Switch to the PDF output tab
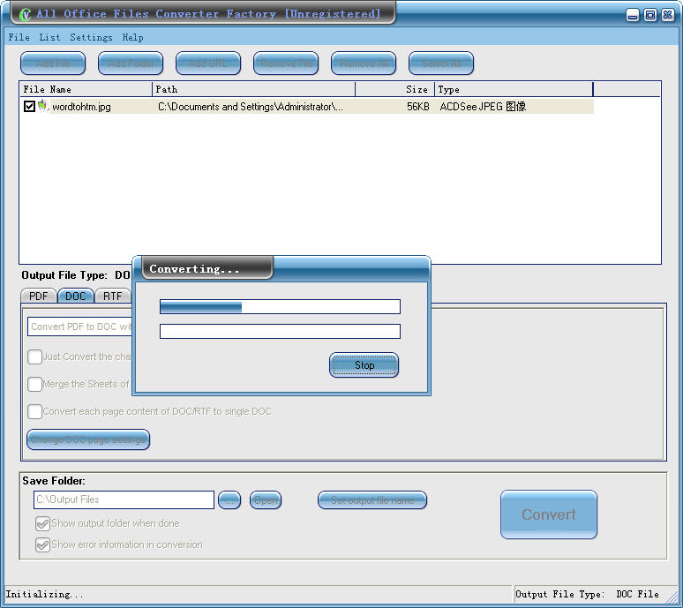683x608 pixels. tap(38, 296)
